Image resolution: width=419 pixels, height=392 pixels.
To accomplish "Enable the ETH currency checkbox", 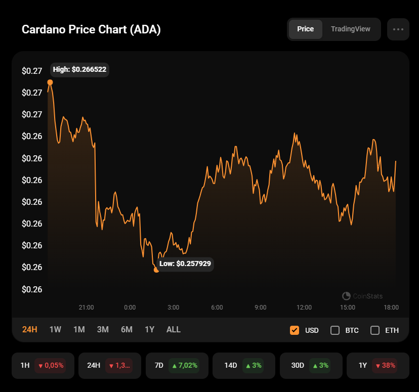I will point(375,330).
